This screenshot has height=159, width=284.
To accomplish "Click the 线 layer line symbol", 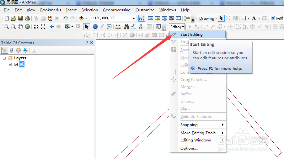I will (21, 71).
